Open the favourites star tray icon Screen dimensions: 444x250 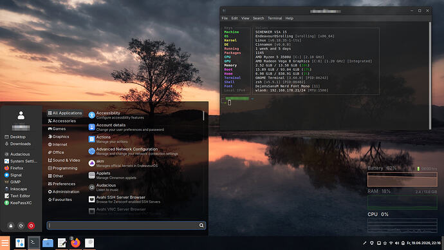[x=385, y=243]
